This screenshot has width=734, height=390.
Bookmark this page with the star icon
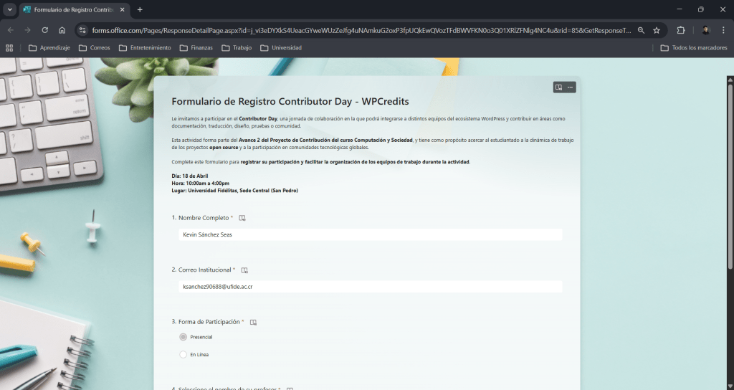[x=656, y=30]
